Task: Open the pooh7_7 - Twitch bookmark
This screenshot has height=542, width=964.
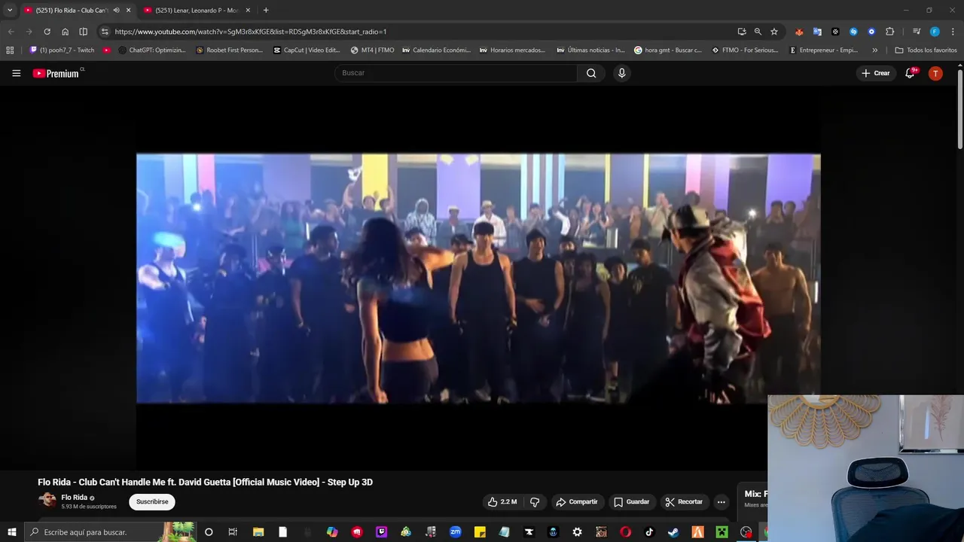Action: point(62,50)
